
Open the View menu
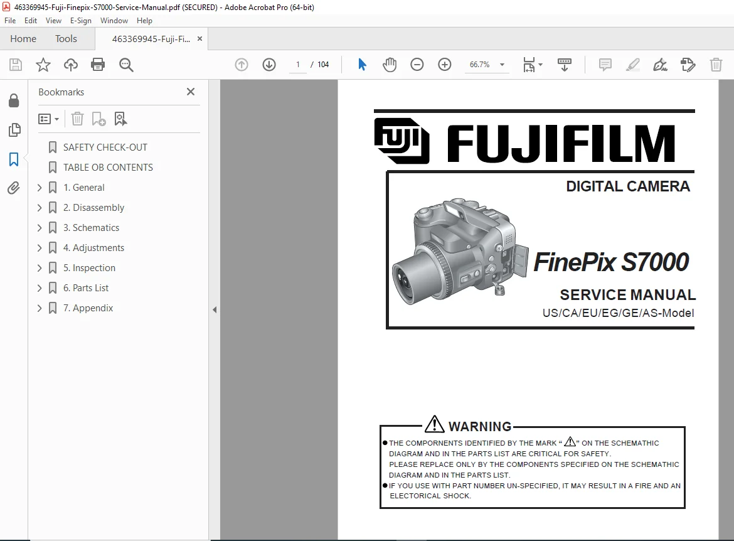click(53, 21)
